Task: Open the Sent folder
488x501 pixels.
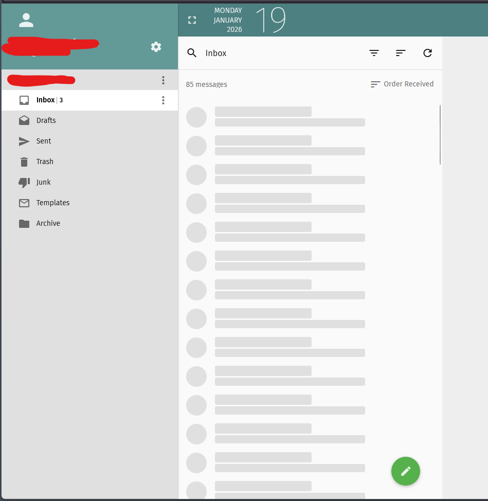Action: pos(90,141)
